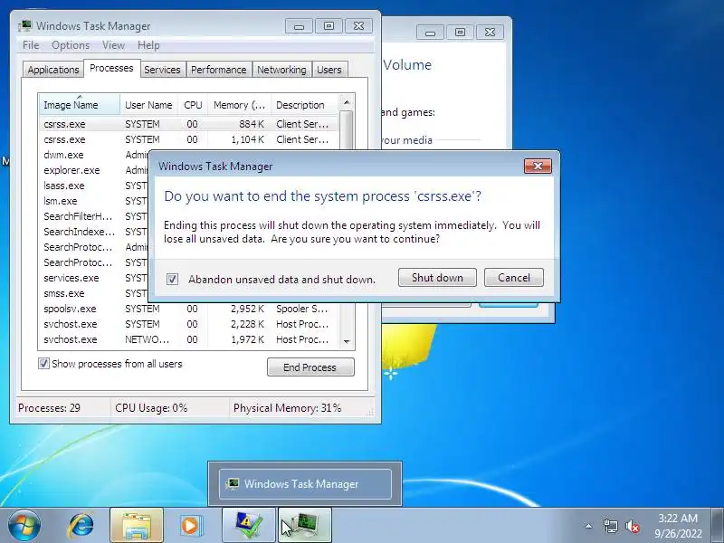The image size is (724, 543).
Task: Click the muted volume tray icon
Action: (633, 526)
